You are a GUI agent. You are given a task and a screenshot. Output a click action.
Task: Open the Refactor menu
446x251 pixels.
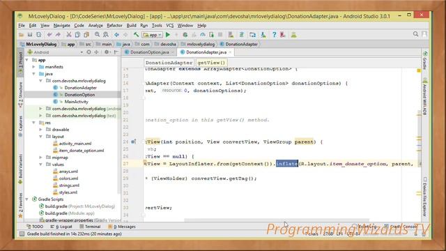[114, 25]
